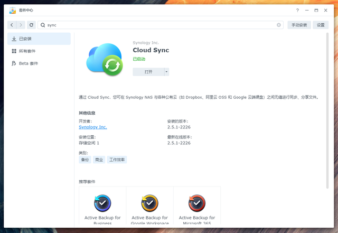
Task: Click the vertical scrollbar of package details
Action: (x=327, y=110)
